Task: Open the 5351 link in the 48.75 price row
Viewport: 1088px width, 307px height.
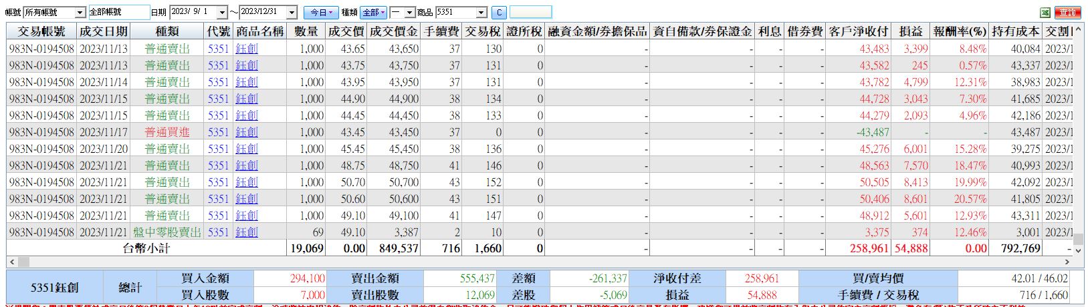Action: (x=218, y=166)
